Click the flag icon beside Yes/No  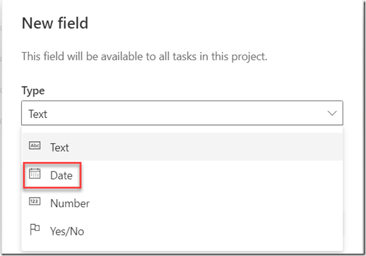click(x=35, y=230)
